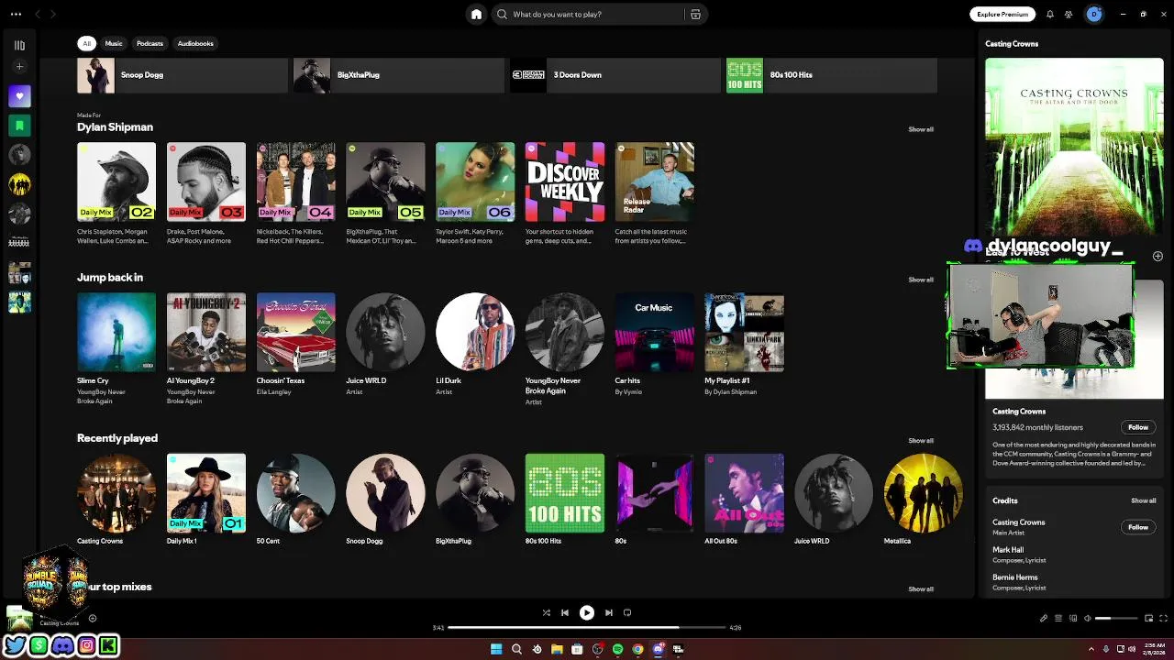Open Slime Cry album in Jump back in
Screen dimensions: 1174x660
[x=116, y=332]
